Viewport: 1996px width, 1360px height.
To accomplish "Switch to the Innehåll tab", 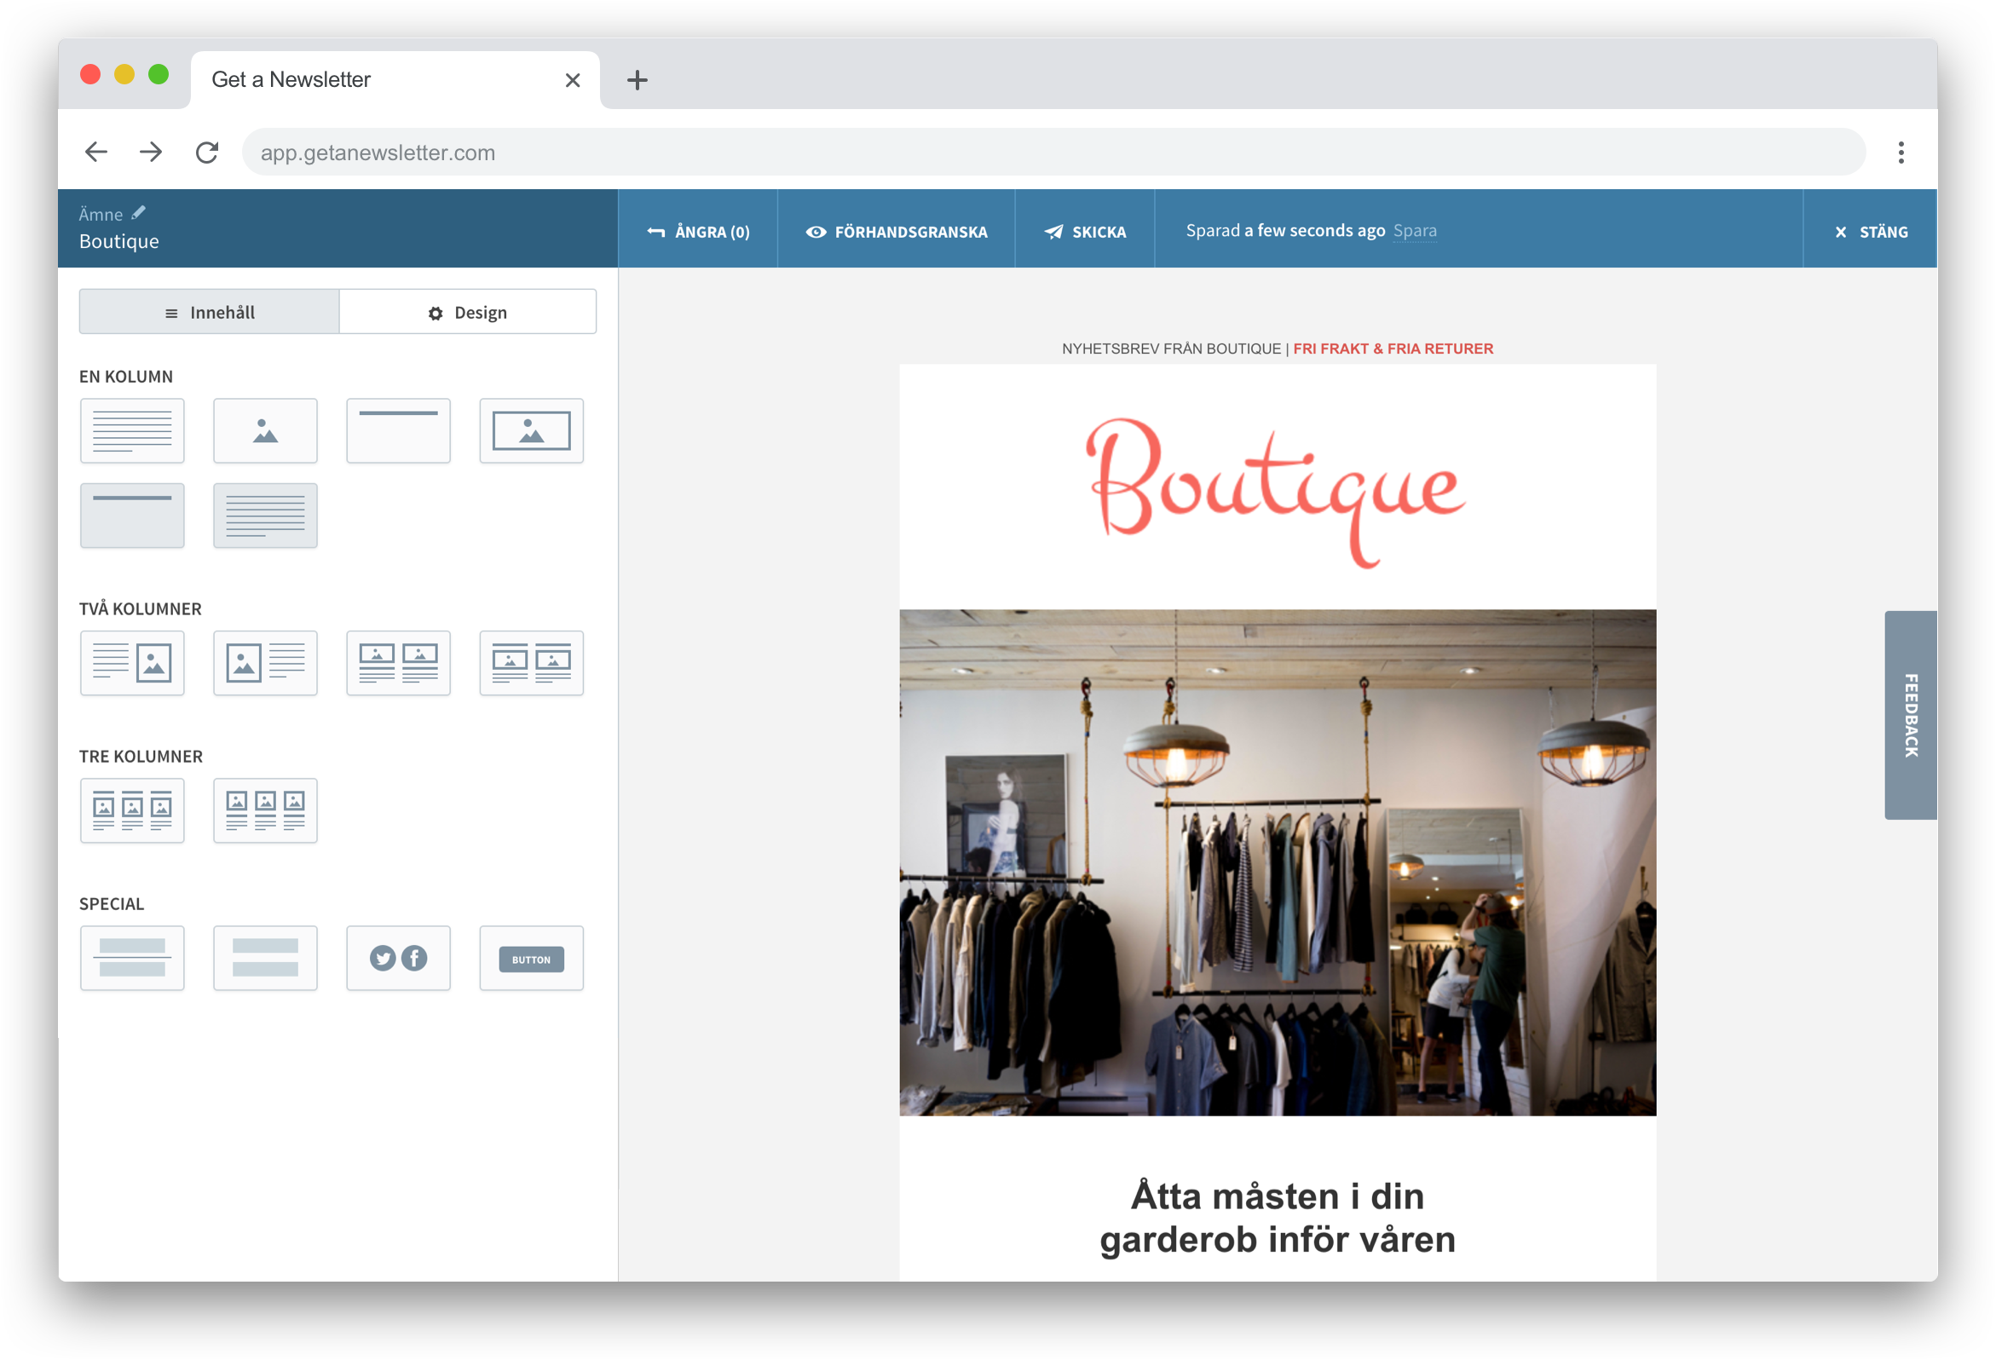I will [x=210, y=312].
